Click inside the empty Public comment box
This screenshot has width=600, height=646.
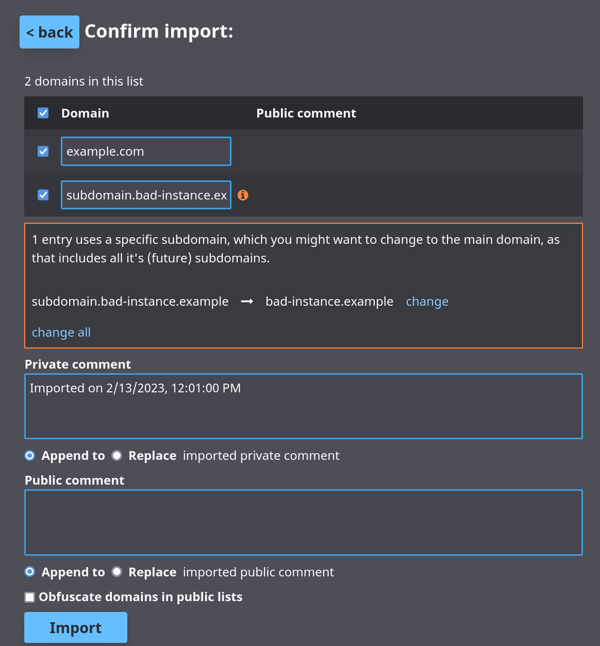(303, 522)
